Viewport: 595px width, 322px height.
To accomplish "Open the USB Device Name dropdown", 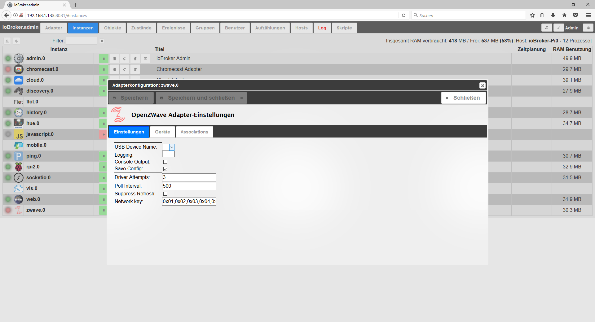I will 168,147.
